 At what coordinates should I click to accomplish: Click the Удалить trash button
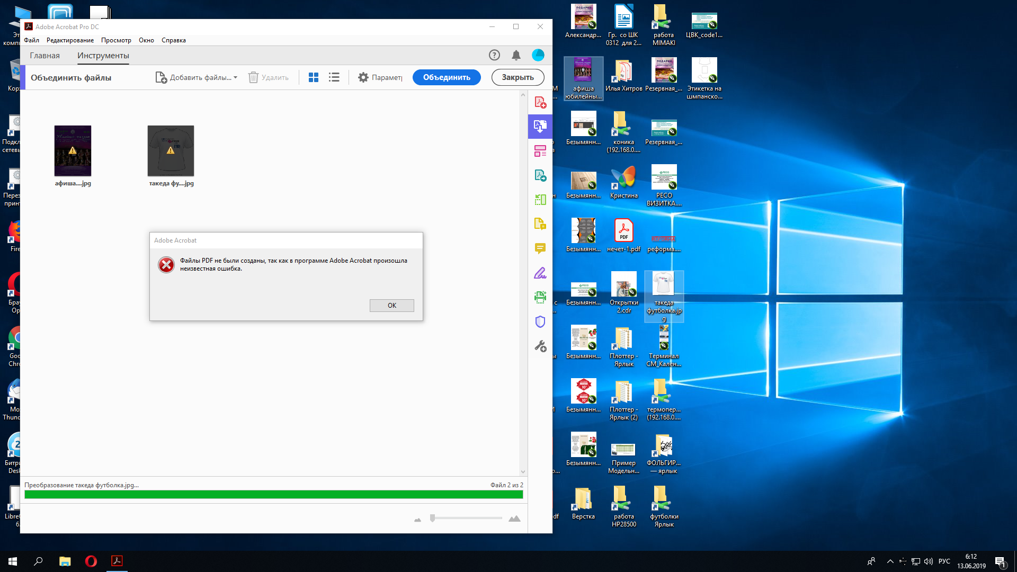269,77
